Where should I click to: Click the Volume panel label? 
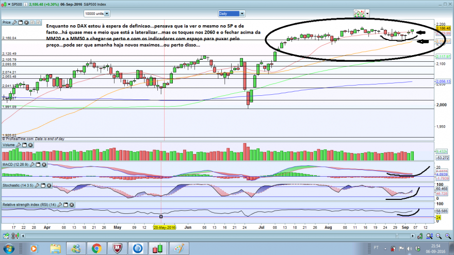8,145
